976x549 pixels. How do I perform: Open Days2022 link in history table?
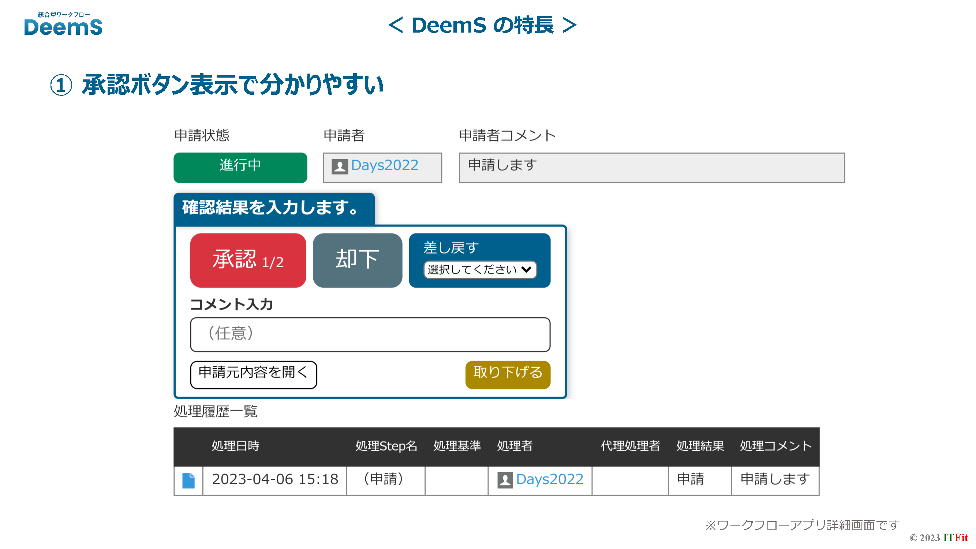(x=549, y=479)
